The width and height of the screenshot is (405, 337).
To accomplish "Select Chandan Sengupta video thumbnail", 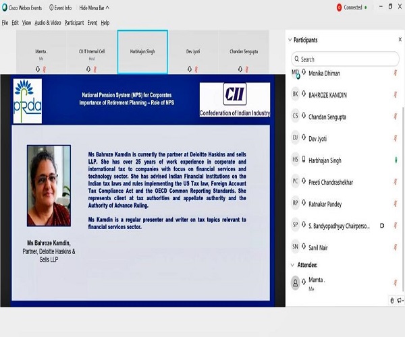I will (244, 52).
